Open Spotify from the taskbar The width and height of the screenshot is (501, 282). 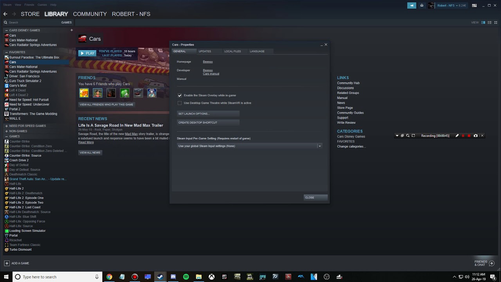[x=186, y=277]
